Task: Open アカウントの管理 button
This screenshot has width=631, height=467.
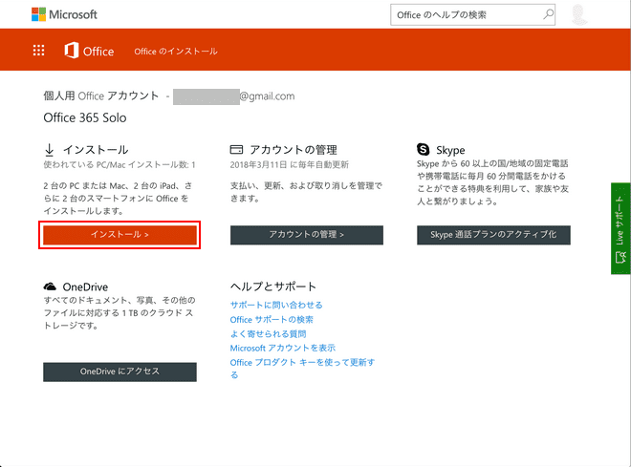Action: pos(307,235)
